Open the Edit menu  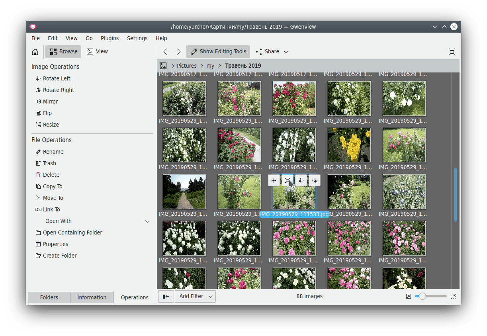(53, 38)
